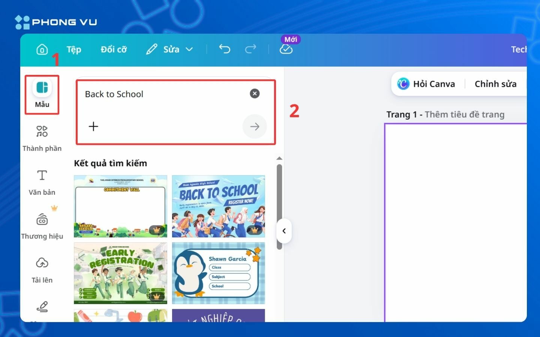
Task: Open the Văn bản text panel
Action: pyautogui.click(x=42, y=183)
